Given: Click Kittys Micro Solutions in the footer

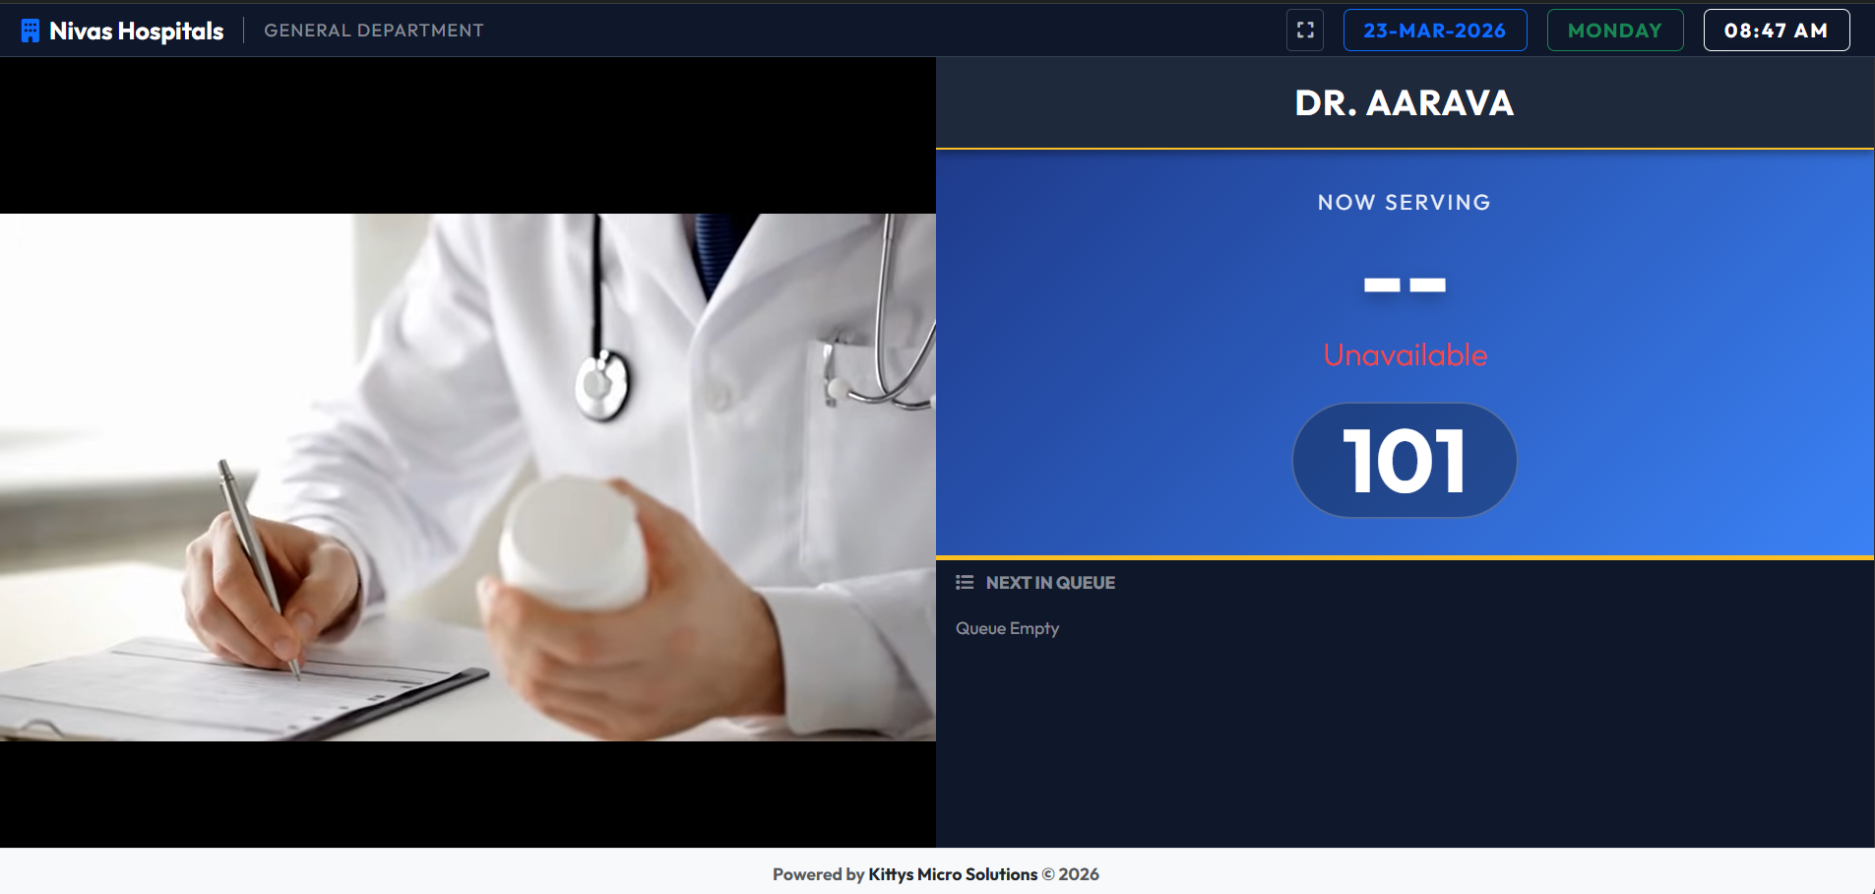Looking at the screenshot, I should 952,874.
